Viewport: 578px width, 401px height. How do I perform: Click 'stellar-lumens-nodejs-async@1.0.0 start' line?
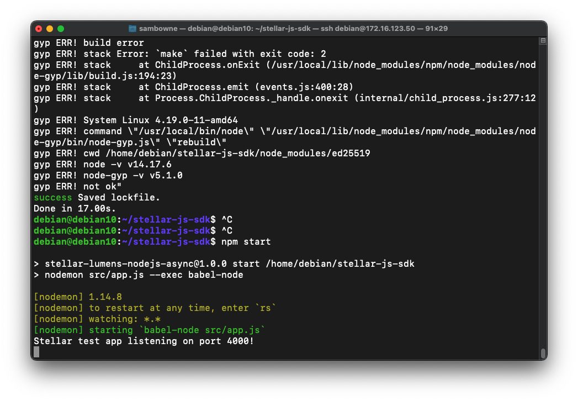click(x=224, y=264)
